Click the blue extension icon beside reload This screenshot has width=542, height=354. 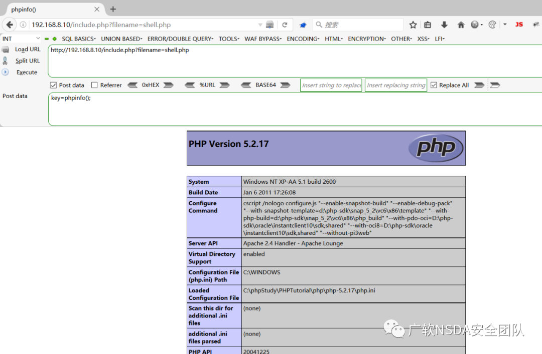point(303,25)
